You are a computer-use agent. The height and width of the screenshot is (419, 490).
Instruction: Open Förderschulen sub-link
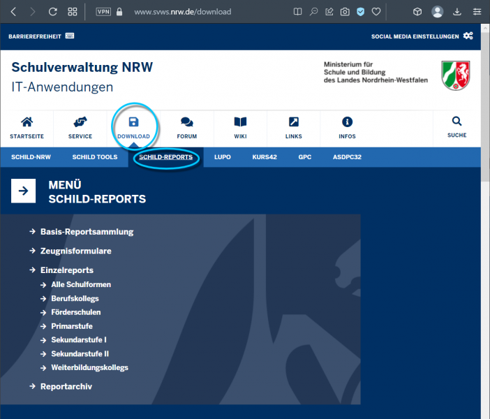76,312
